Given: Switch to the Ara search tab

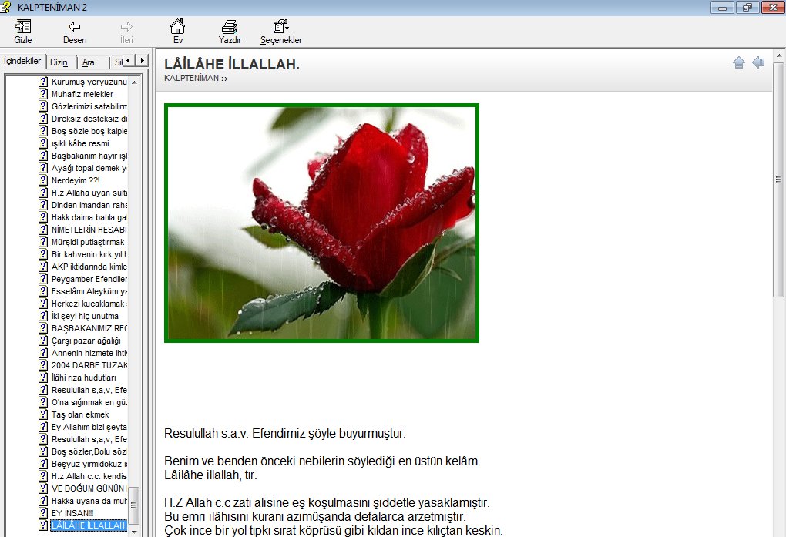Looking at the screenshot, I should [89, 62].
